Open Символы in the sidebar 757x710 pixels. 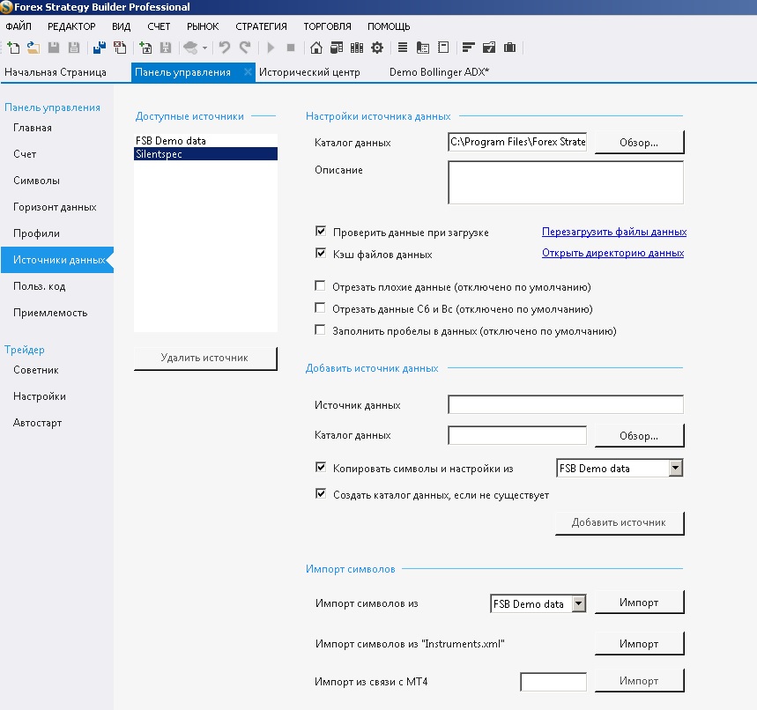click(x=37, y=181)
